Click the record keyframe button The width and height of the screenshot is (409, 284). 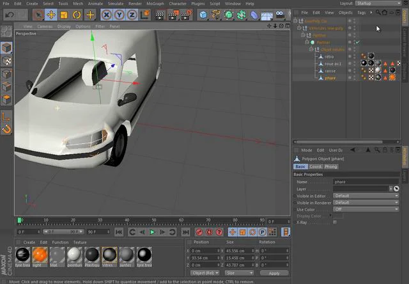[199, 232]
